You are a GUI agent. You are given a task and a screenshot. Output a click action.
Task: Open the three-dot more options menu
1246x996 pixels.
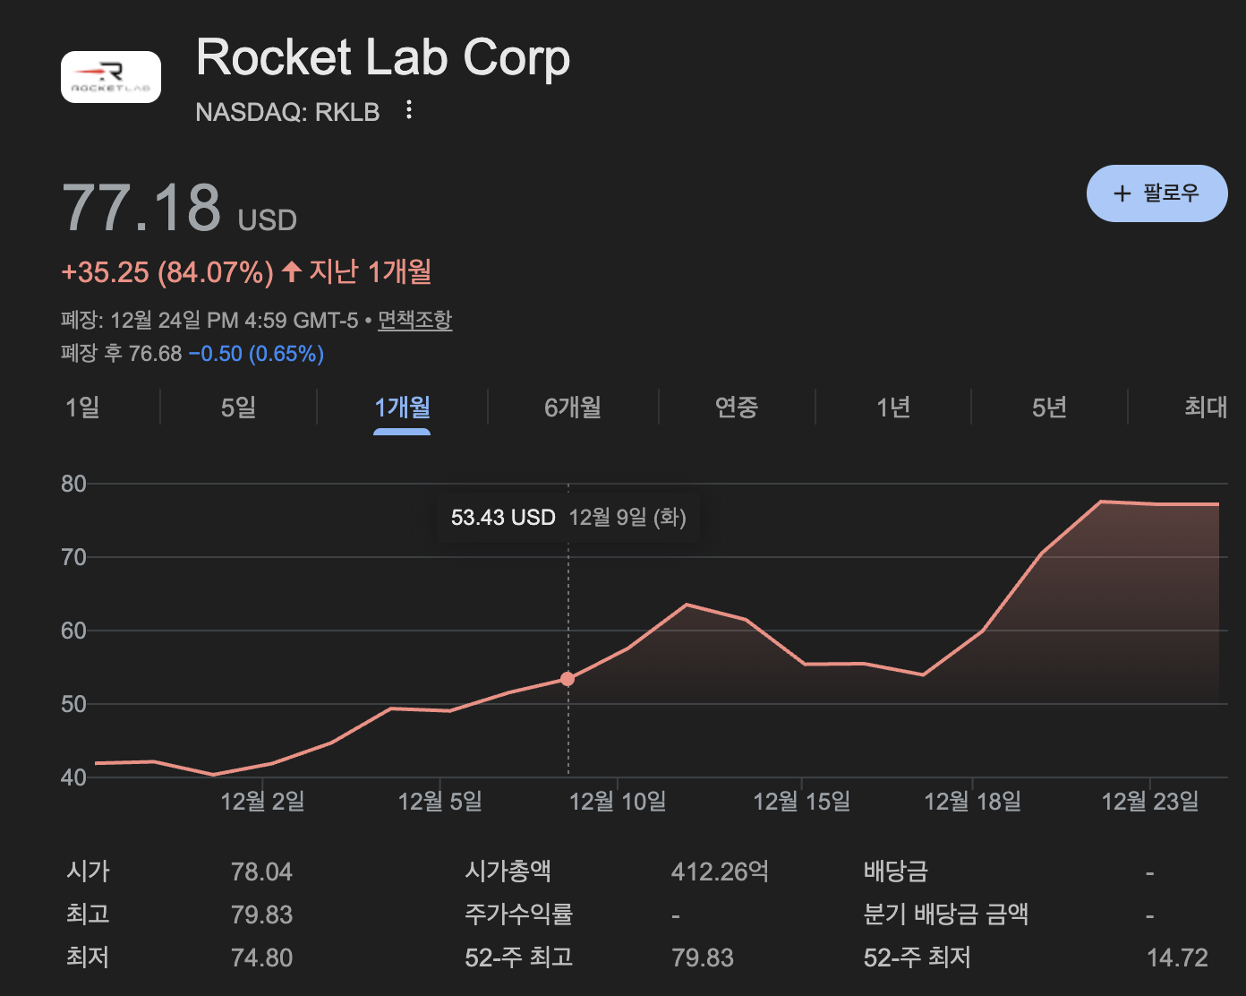[x=409, y=110]
